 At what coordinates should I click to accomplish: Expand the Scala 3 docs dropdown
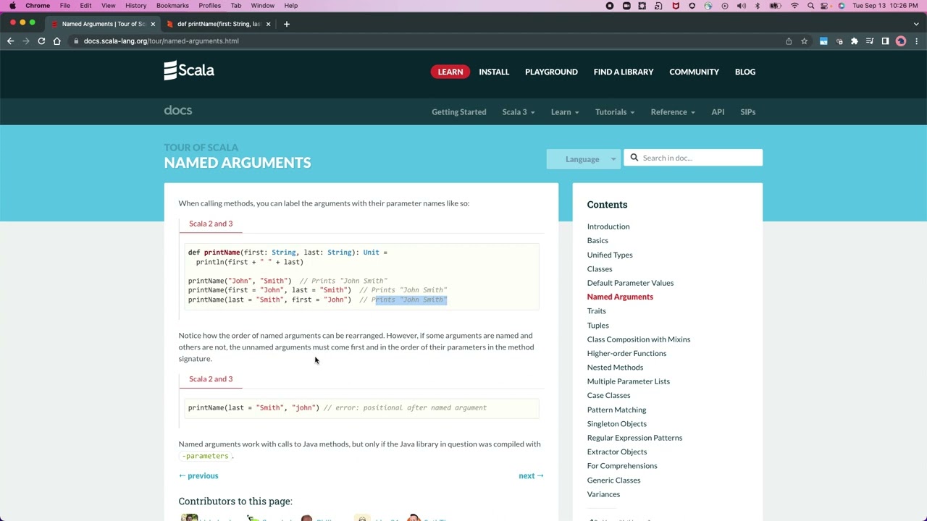519,112
